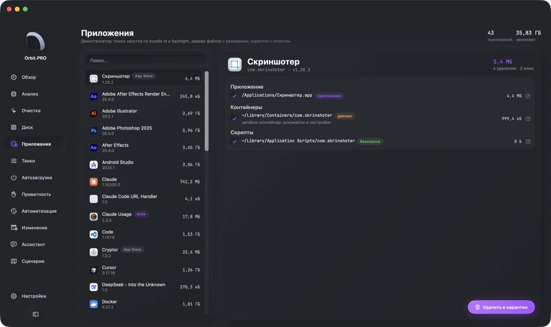Open the Очистка section
The width and height of the screenshot is (551, 327).
click(x=36, y=111)
